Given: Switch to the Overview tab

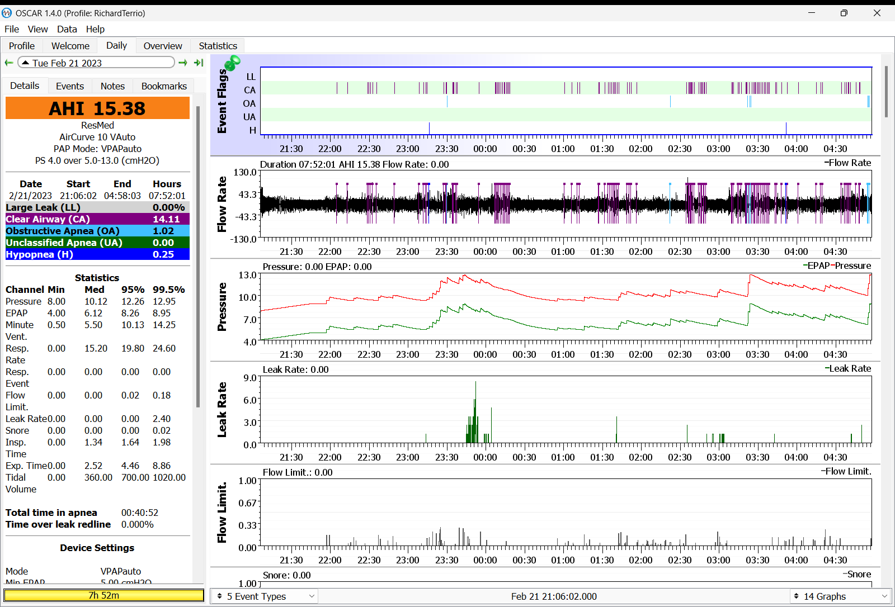Looking at the screenshot, I should pos(163,46).
